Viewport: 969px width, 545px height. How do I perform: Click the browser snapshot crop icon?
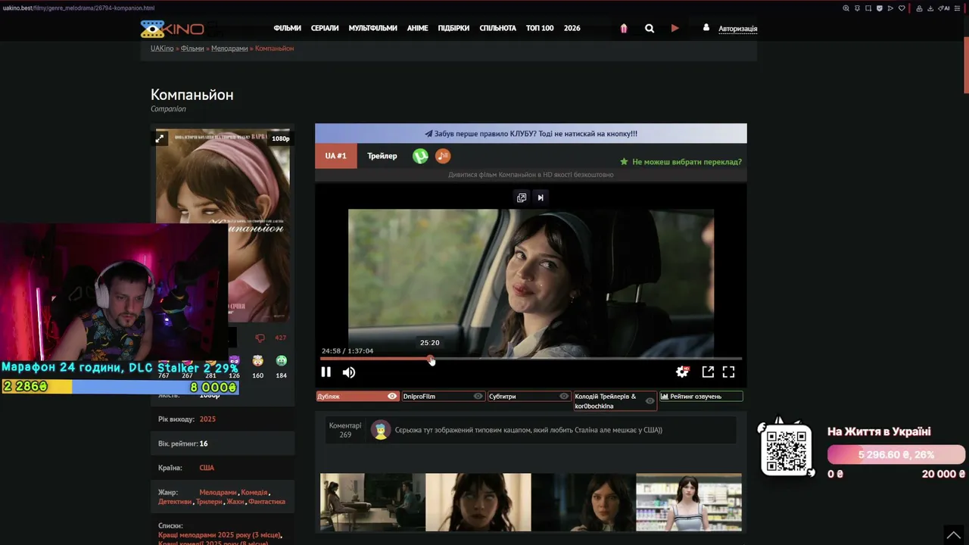pyautogui.click(x=868, y=8)
